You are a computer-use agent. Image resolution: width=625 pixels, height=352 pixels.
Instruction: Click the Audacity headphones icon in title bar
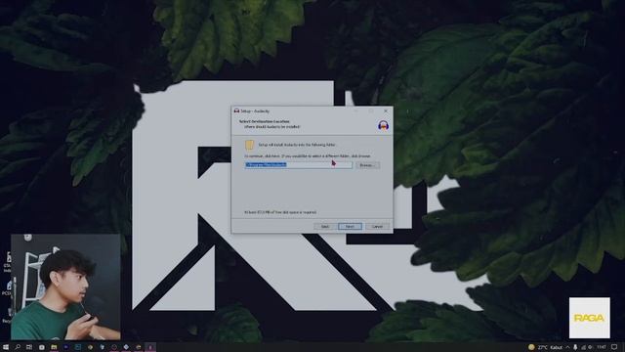coord(236,110)
